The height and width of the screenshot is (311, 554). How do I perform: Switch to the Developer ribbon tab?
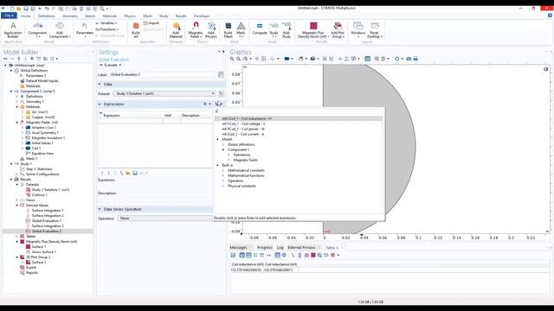click(202, 16)
